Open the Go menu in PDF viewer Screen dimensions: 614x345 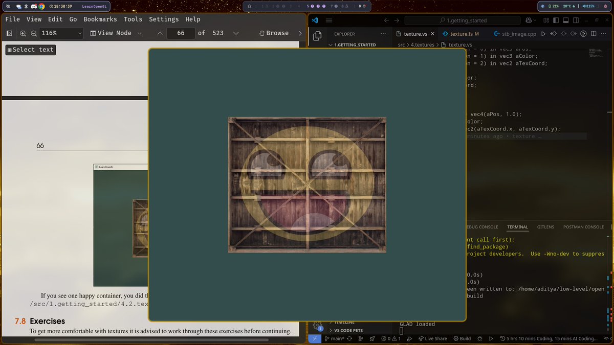tap(73, 19)
